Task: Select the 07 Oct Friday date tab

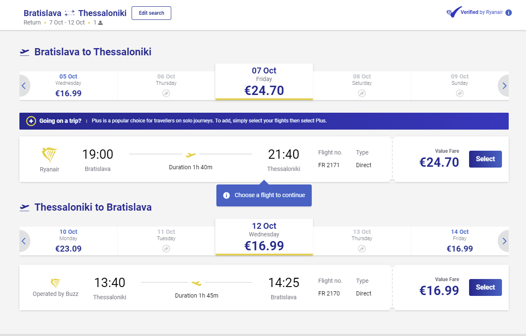Action: tap(264, 82)
